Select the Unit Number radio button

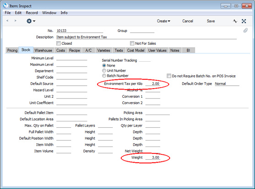104,71
